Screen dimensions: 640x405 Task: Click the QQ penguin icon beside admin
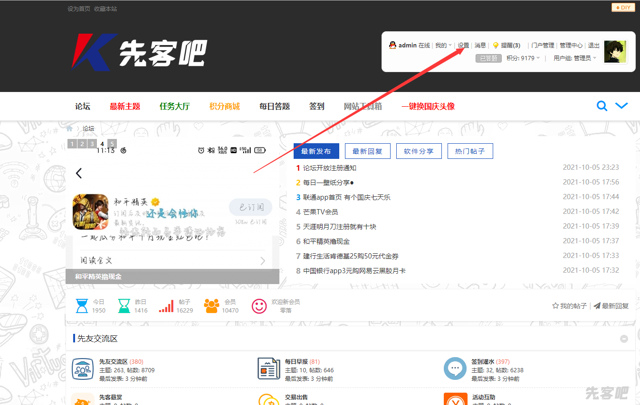(392, 45)
